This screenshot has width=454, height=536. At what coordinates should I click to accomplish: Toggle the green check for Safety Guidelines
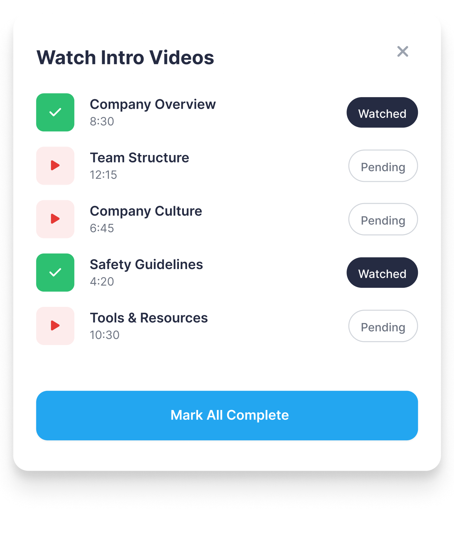(x=55, y=272)
